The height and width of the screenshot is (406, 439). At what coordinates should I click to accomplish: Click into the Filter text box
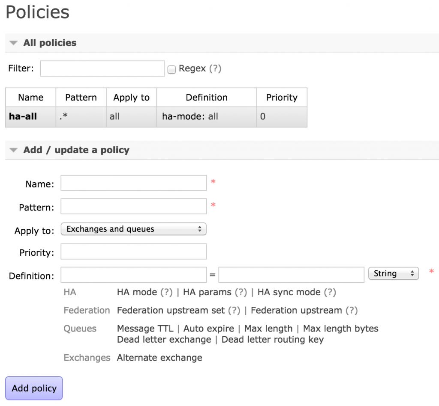click(102, 68)
